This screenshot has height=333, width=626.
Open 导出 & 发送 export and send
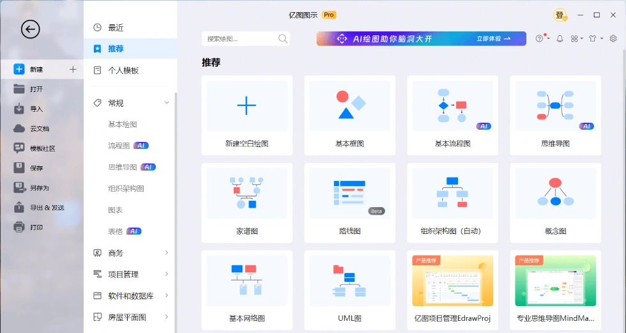coord(39,208)
